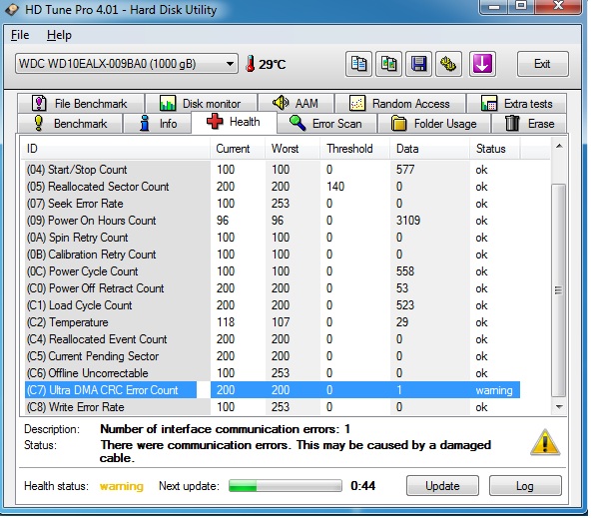Open the WDC WD10EALX drive dropdown

click(127, 64)
